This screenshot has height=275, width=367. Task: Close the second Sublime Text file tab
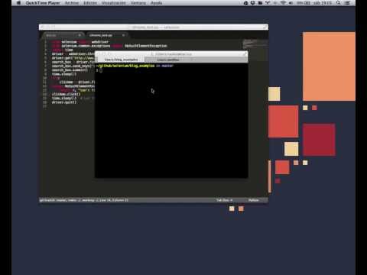click(123, 35)
